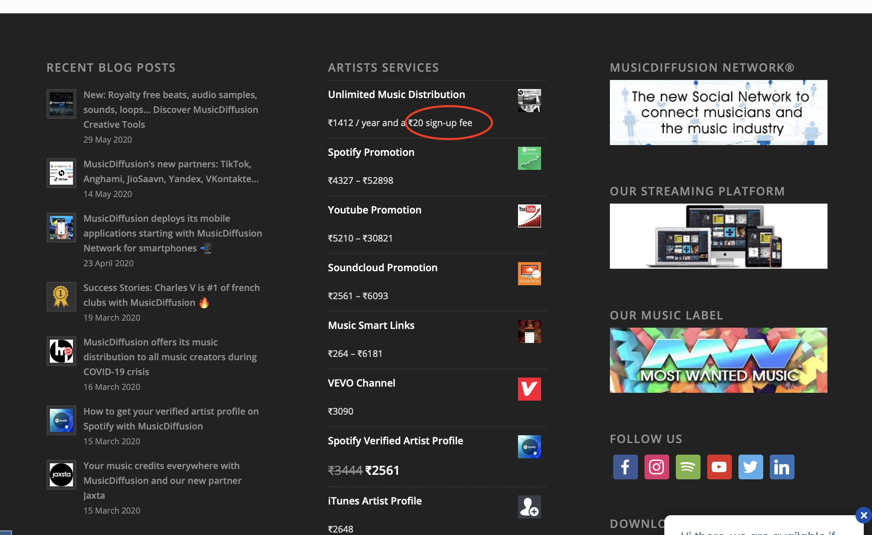This screenshot has height=535, width=872.
Task: Open the Twitter follow icon
Action: click(750, 467)
